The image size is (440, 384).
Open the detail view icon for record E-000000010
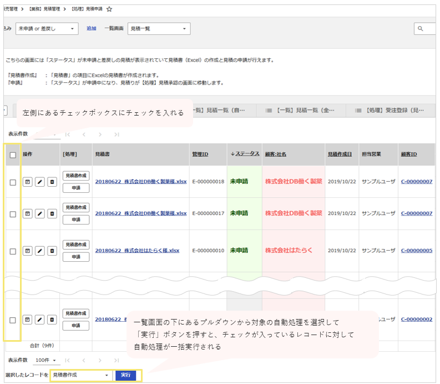tap(28, 251)
